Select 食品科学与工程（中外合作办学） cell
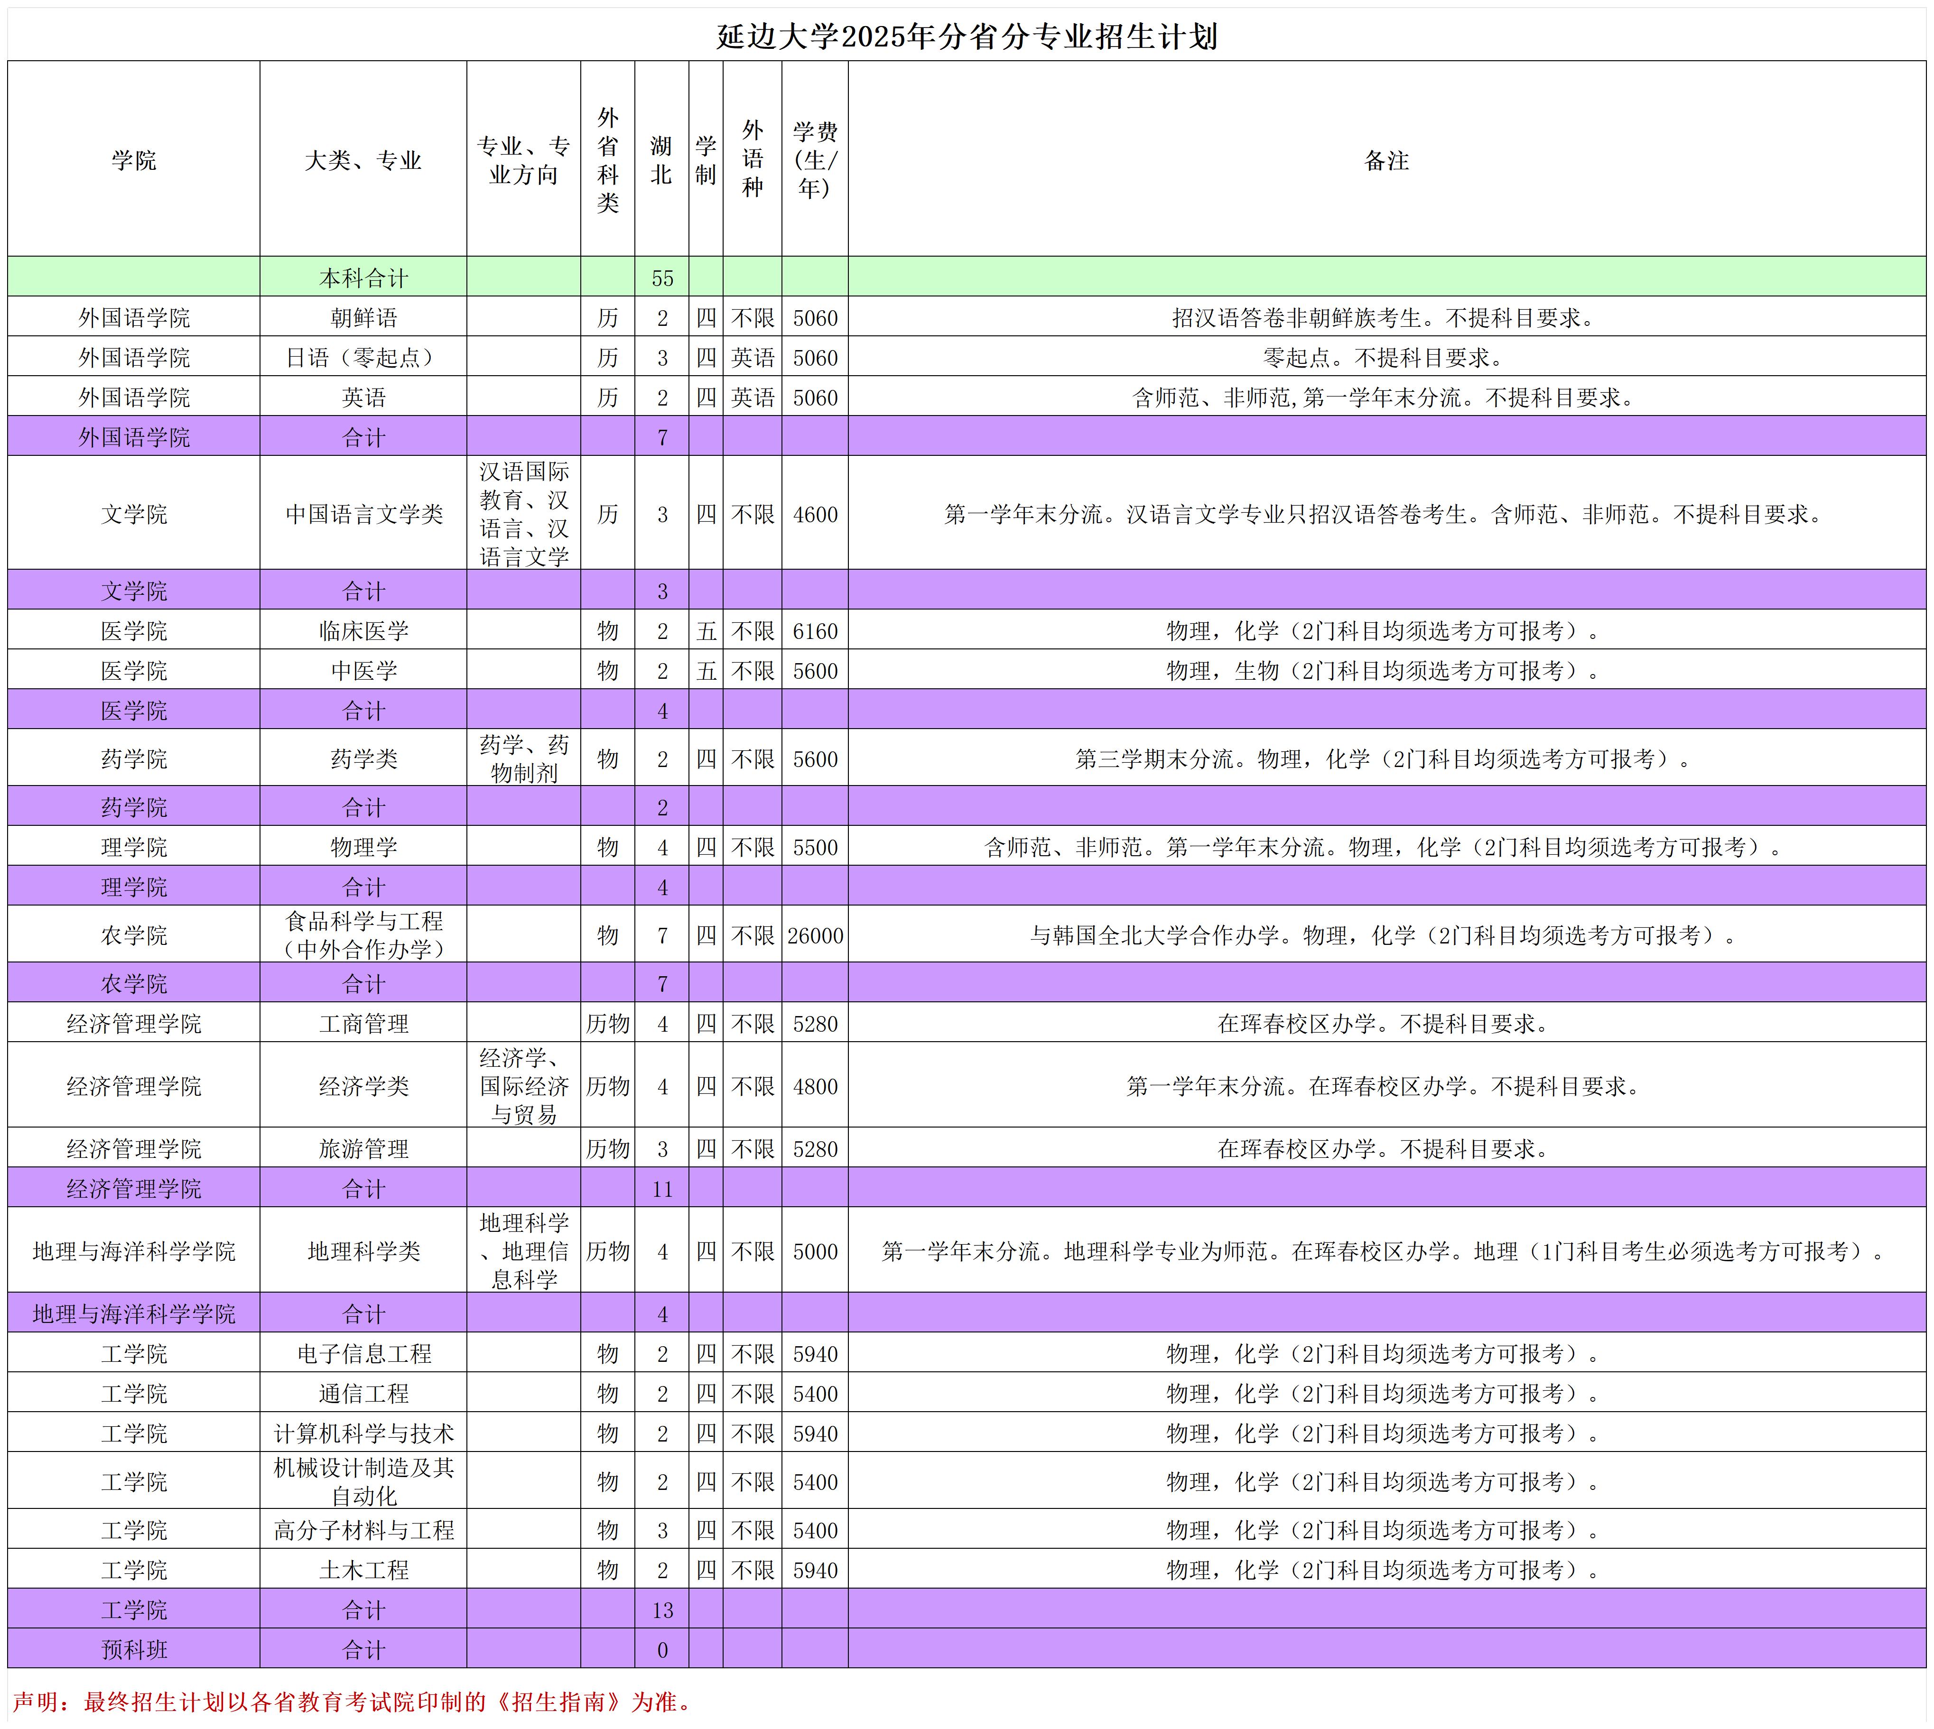Viewport: 1934px width, 1729px height. click(363, 935)
